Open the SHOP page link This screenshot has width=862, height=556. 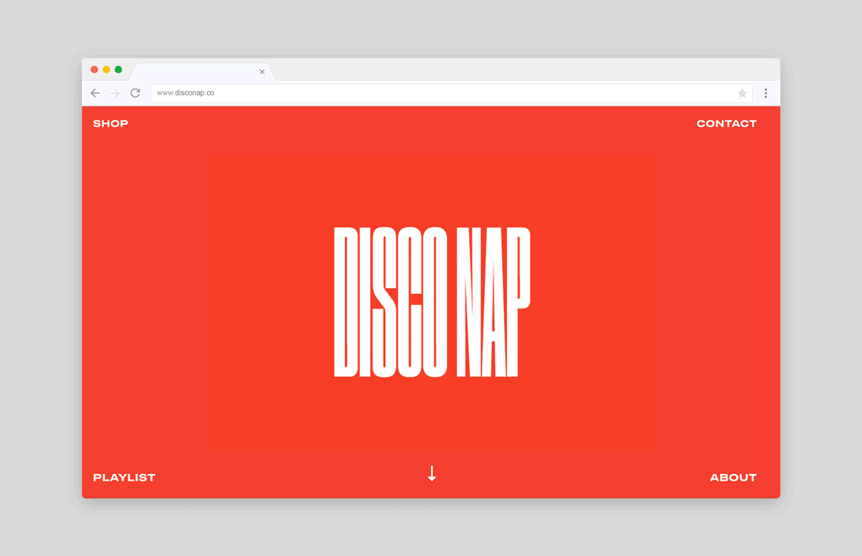[x=111, y=123]
